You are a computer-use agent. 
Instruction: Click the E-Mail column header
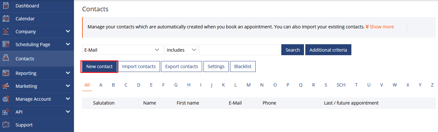pyautogui.click(x=235, y=103)
